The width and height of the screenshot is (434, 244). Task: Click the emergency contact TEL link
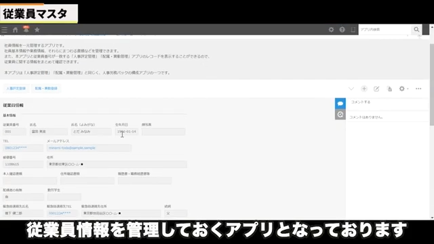pyautogui.click(x=60, y=213)
